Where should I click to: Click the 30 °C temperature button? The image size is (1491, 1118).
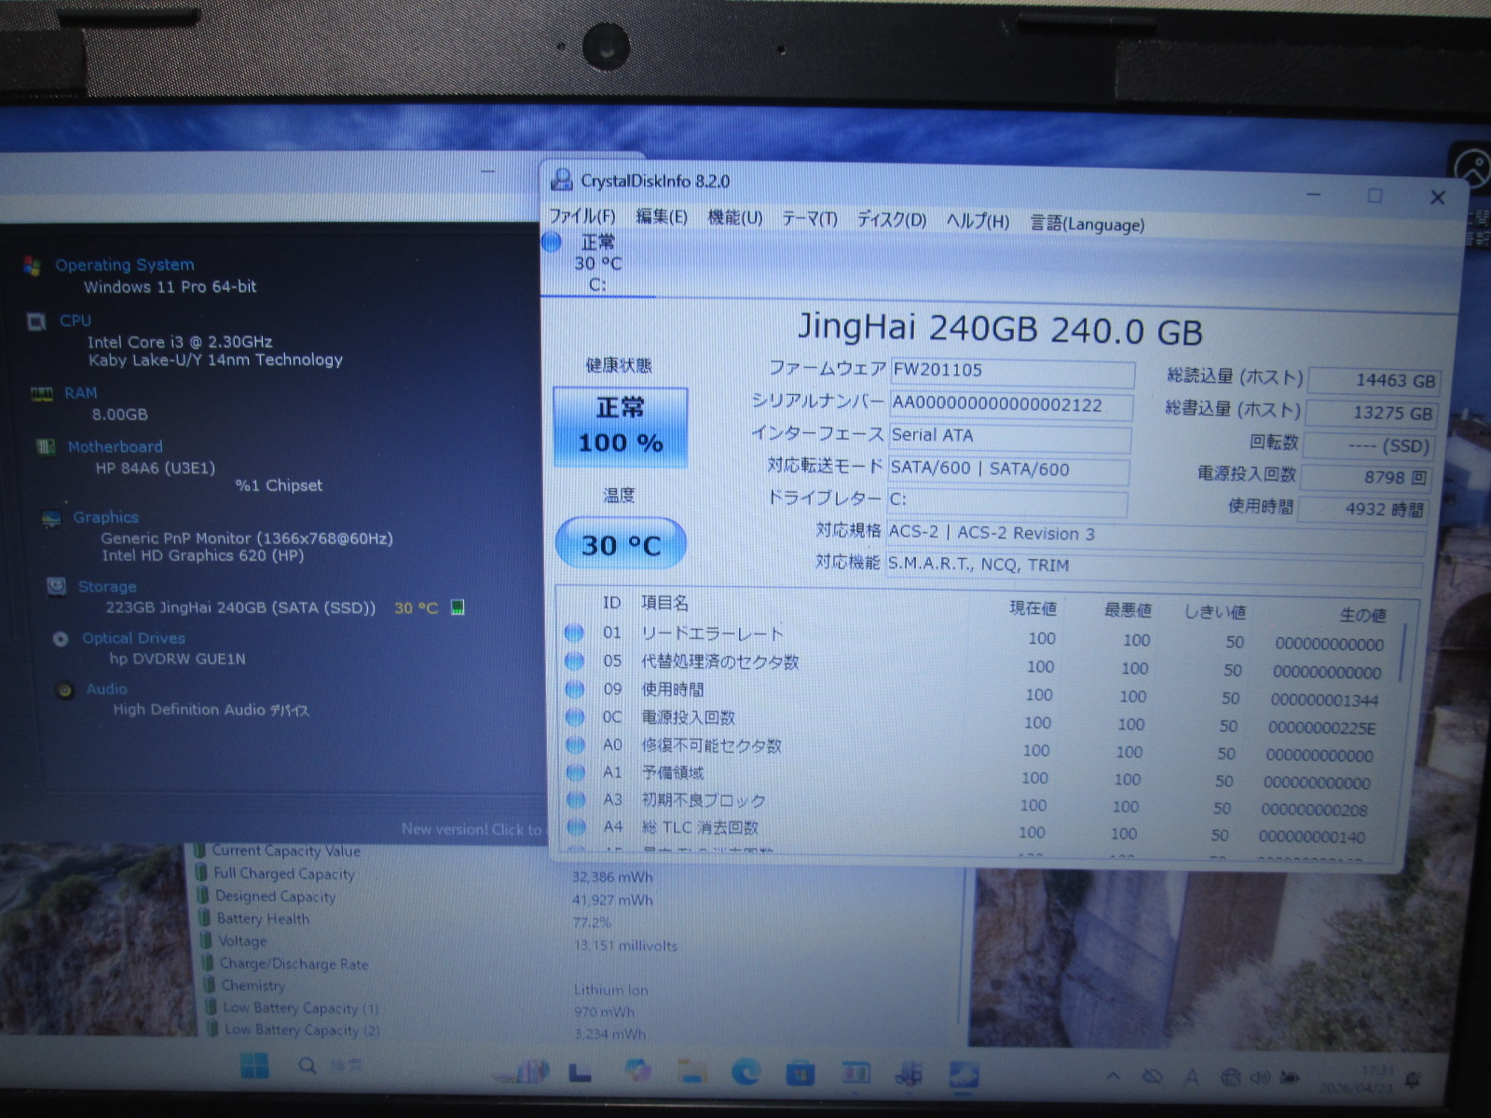point(621,543)
